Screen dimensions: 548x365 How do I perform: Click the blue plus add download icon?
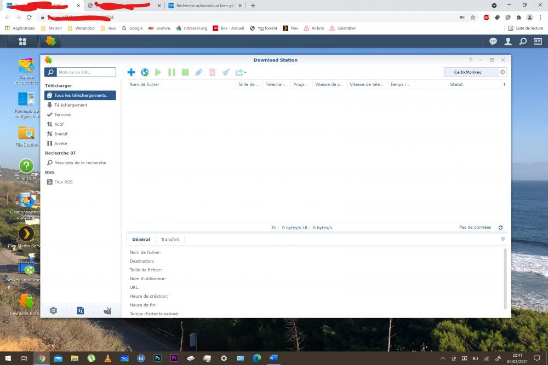coord(131,72)
